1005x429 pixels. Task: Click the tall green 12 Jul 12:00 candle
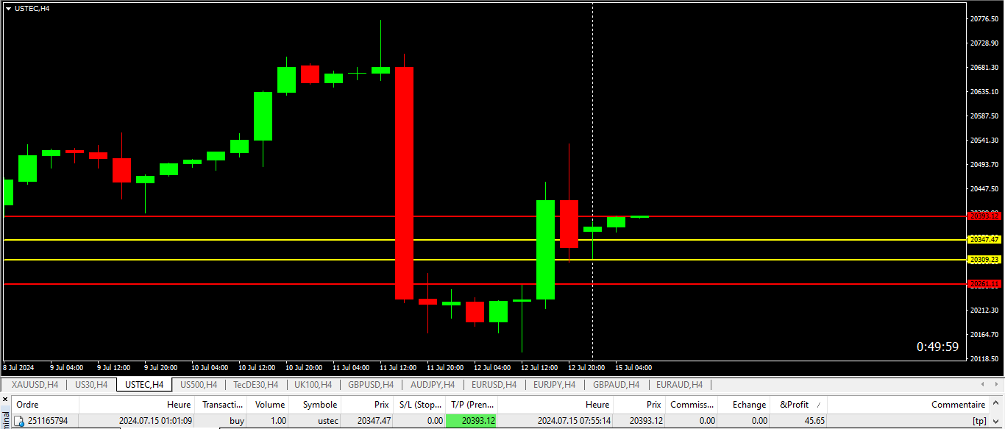click(x=545, y=249)
